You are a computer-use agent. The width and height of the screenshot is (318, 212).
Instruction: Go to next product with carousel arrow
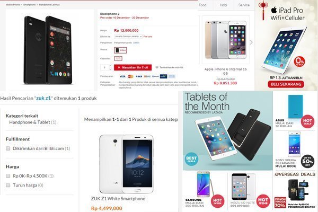[251, 42]
